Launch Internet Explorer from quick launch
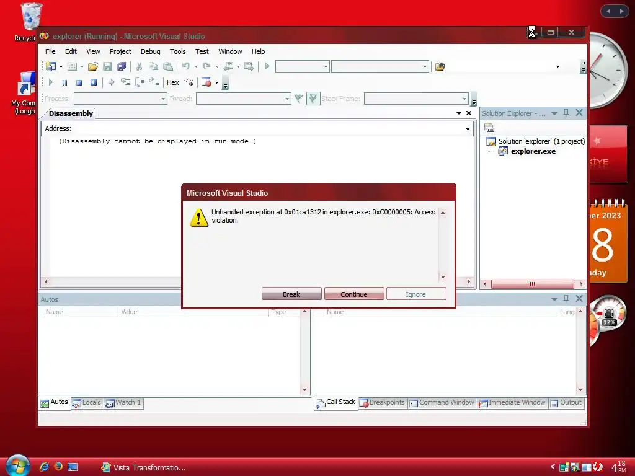Screen dimensions: 635x476 coord(44,467)
